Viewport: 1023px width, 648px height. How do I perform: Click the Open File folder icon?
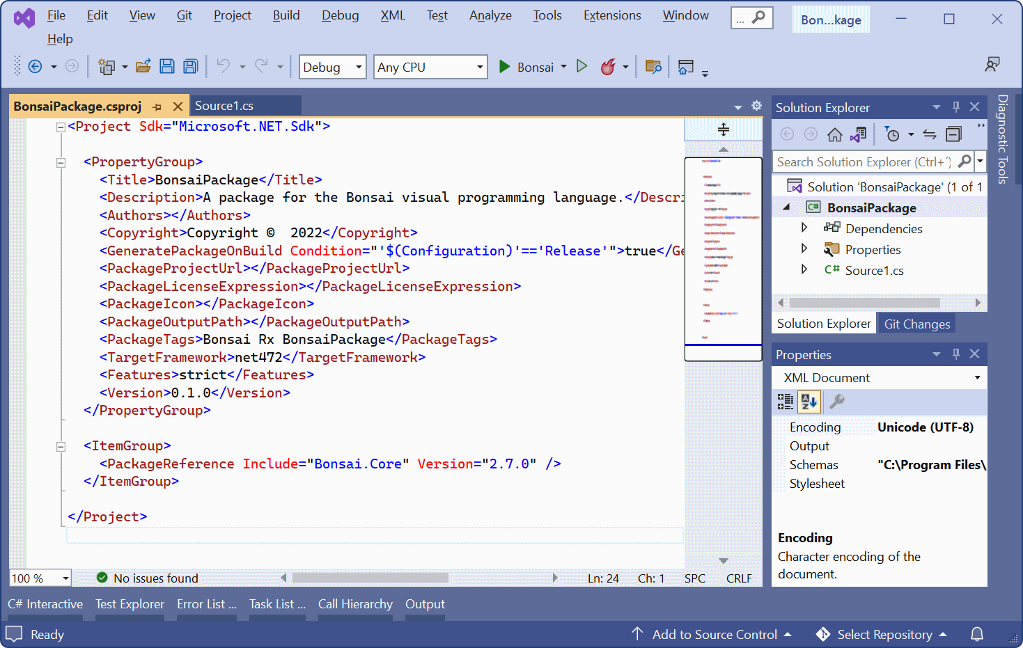click(143, 67)
